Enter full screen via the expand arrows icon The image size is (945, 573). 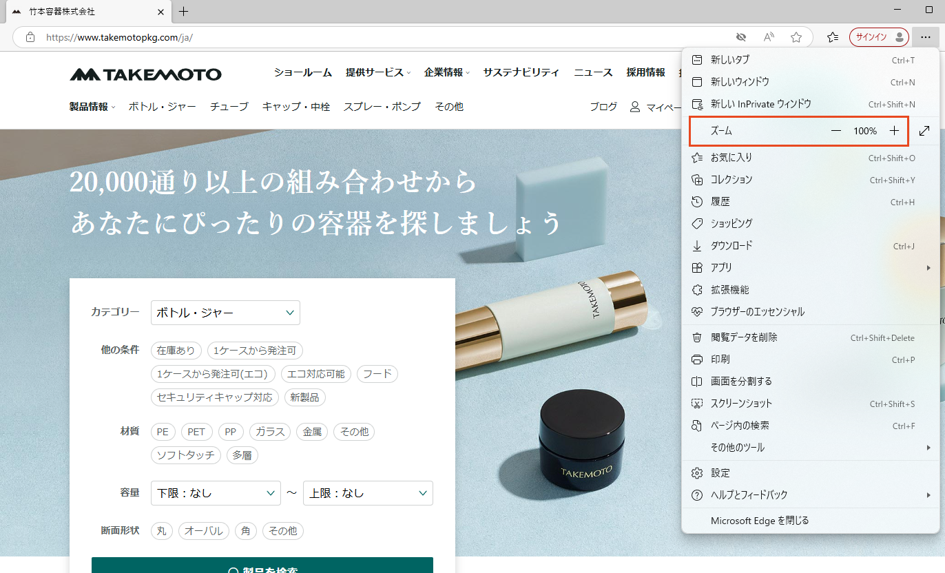tap(925, 131)
